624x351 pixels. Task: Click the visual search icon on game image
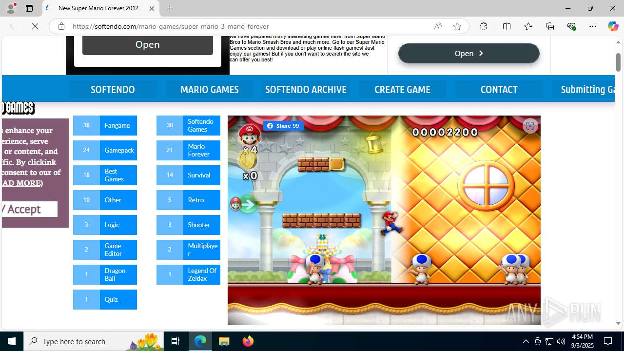click(530, 126)
